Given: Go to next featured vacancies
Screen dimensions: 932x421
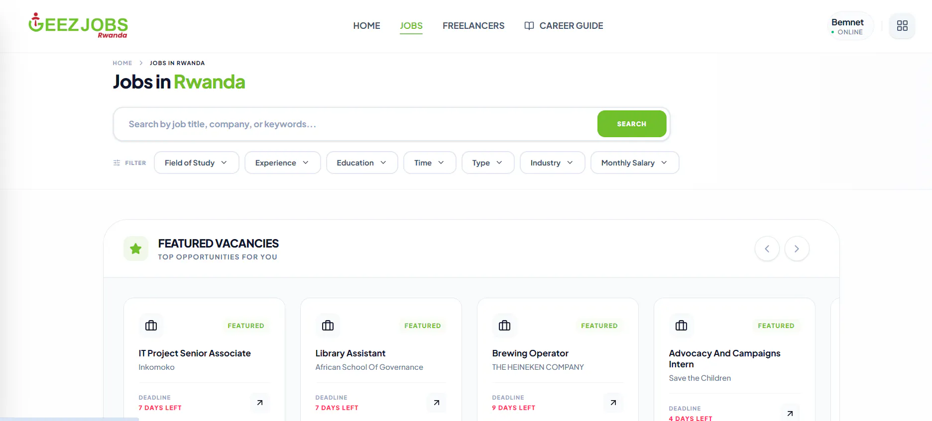Looking at the screenshot, I should [x=797, y=249].
